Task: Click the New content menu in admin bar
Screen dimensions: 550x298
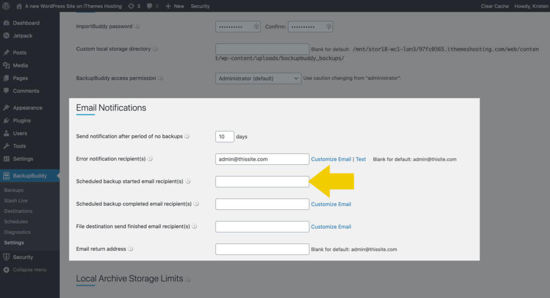Action: coord(175,6)
